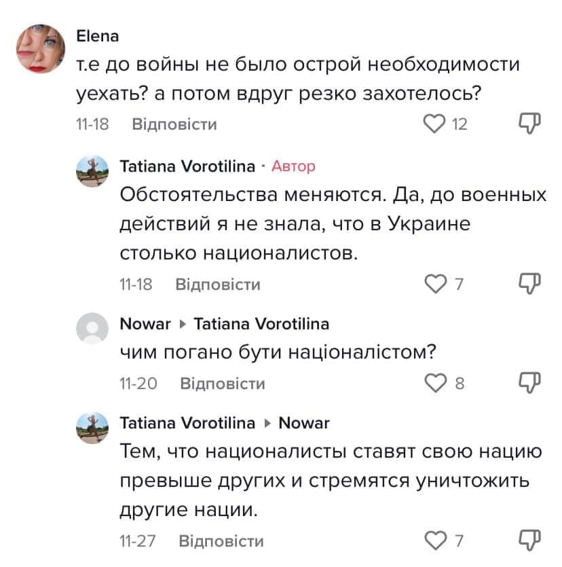Like Nowar's comment heart icon
This screenshot has height=567, width=562.
click(435, 383)
